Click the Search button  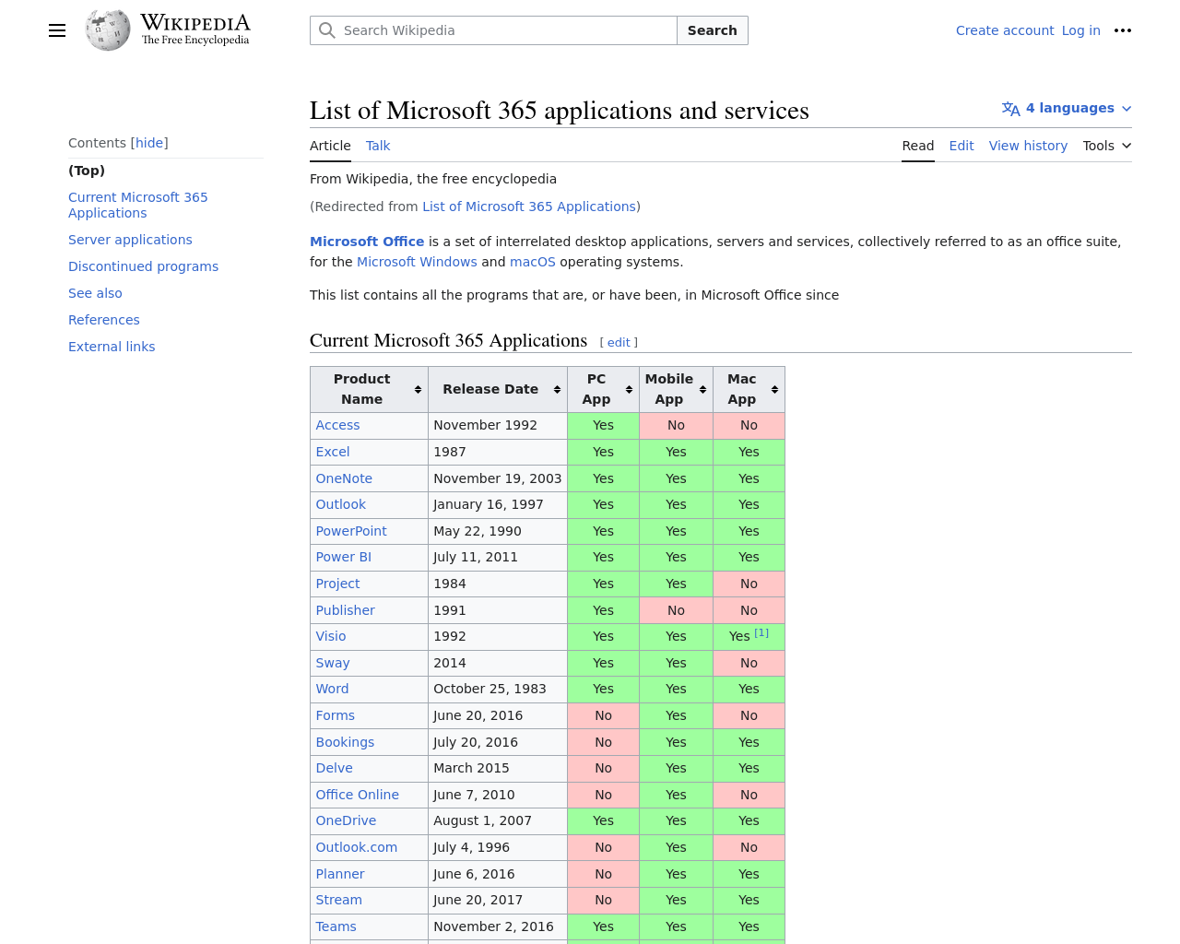(x=713, y=30)
